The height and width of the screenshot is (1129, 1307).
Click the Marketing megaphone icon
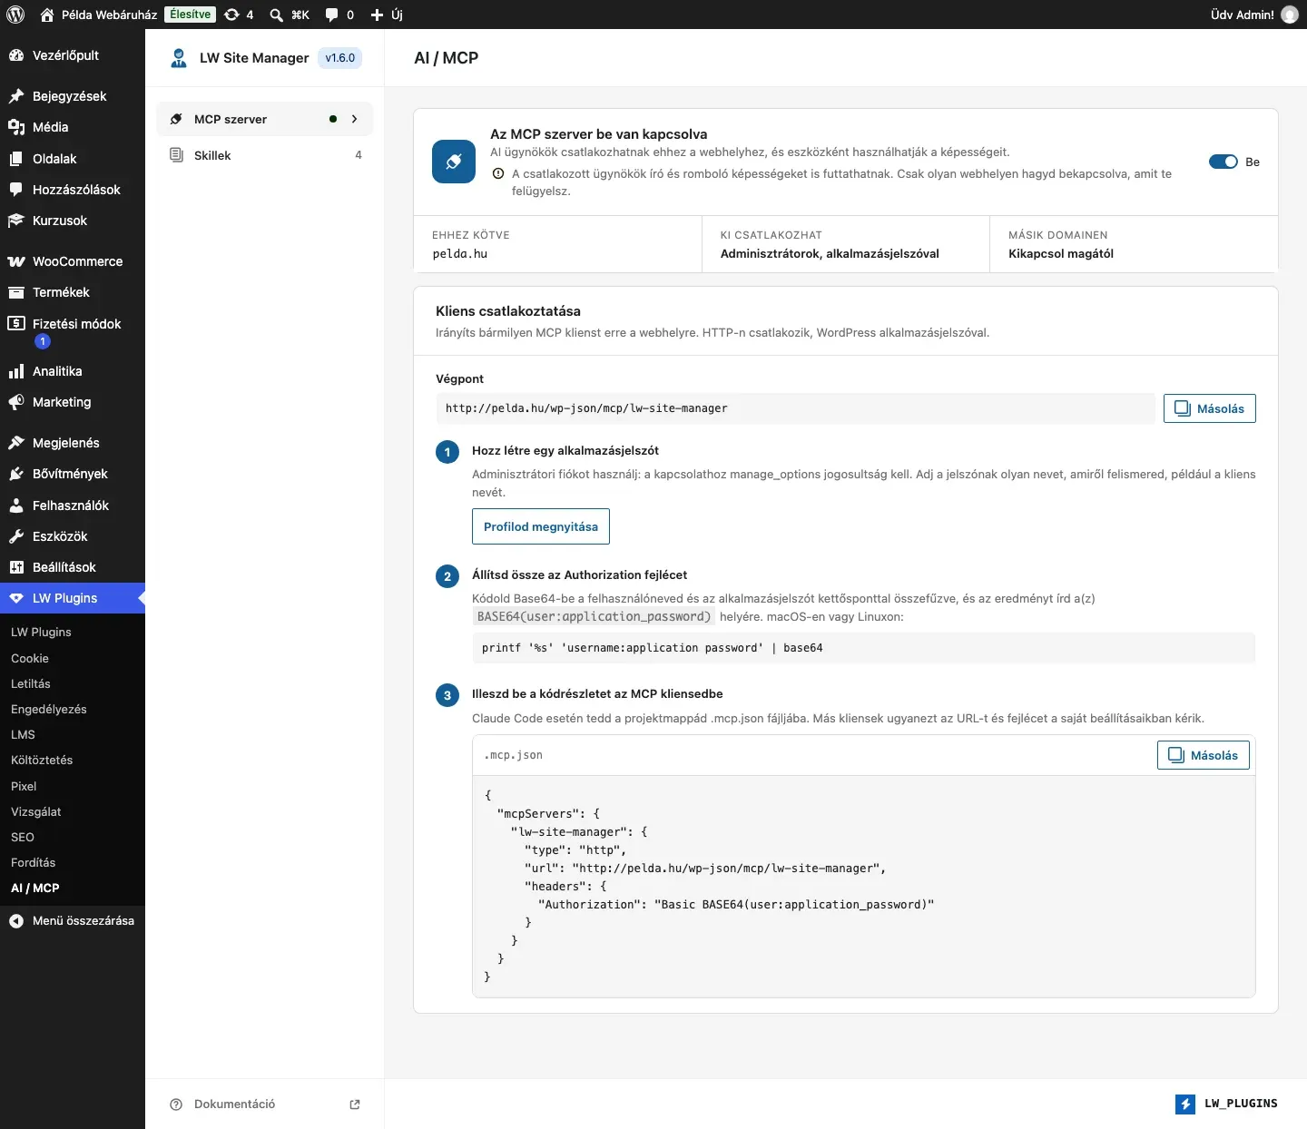pos(16,402)
